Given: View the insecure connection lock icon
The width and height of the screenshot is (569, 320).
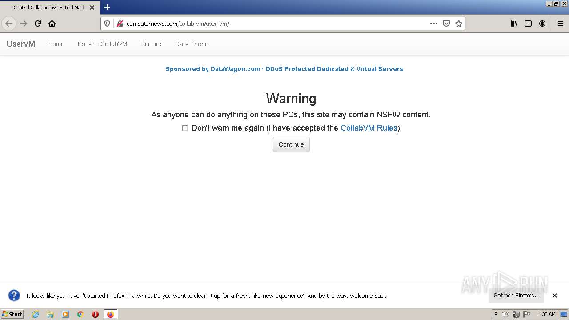Looking at the screenshot, I should point(120,24).
